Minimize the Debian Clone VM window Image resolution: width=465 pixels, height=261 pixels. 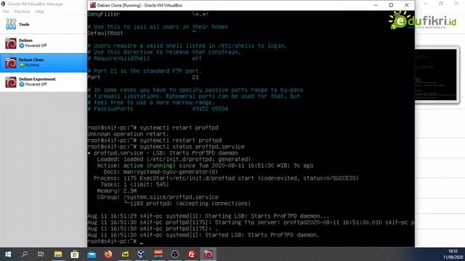pyautogui.click(x=376, y=5)
